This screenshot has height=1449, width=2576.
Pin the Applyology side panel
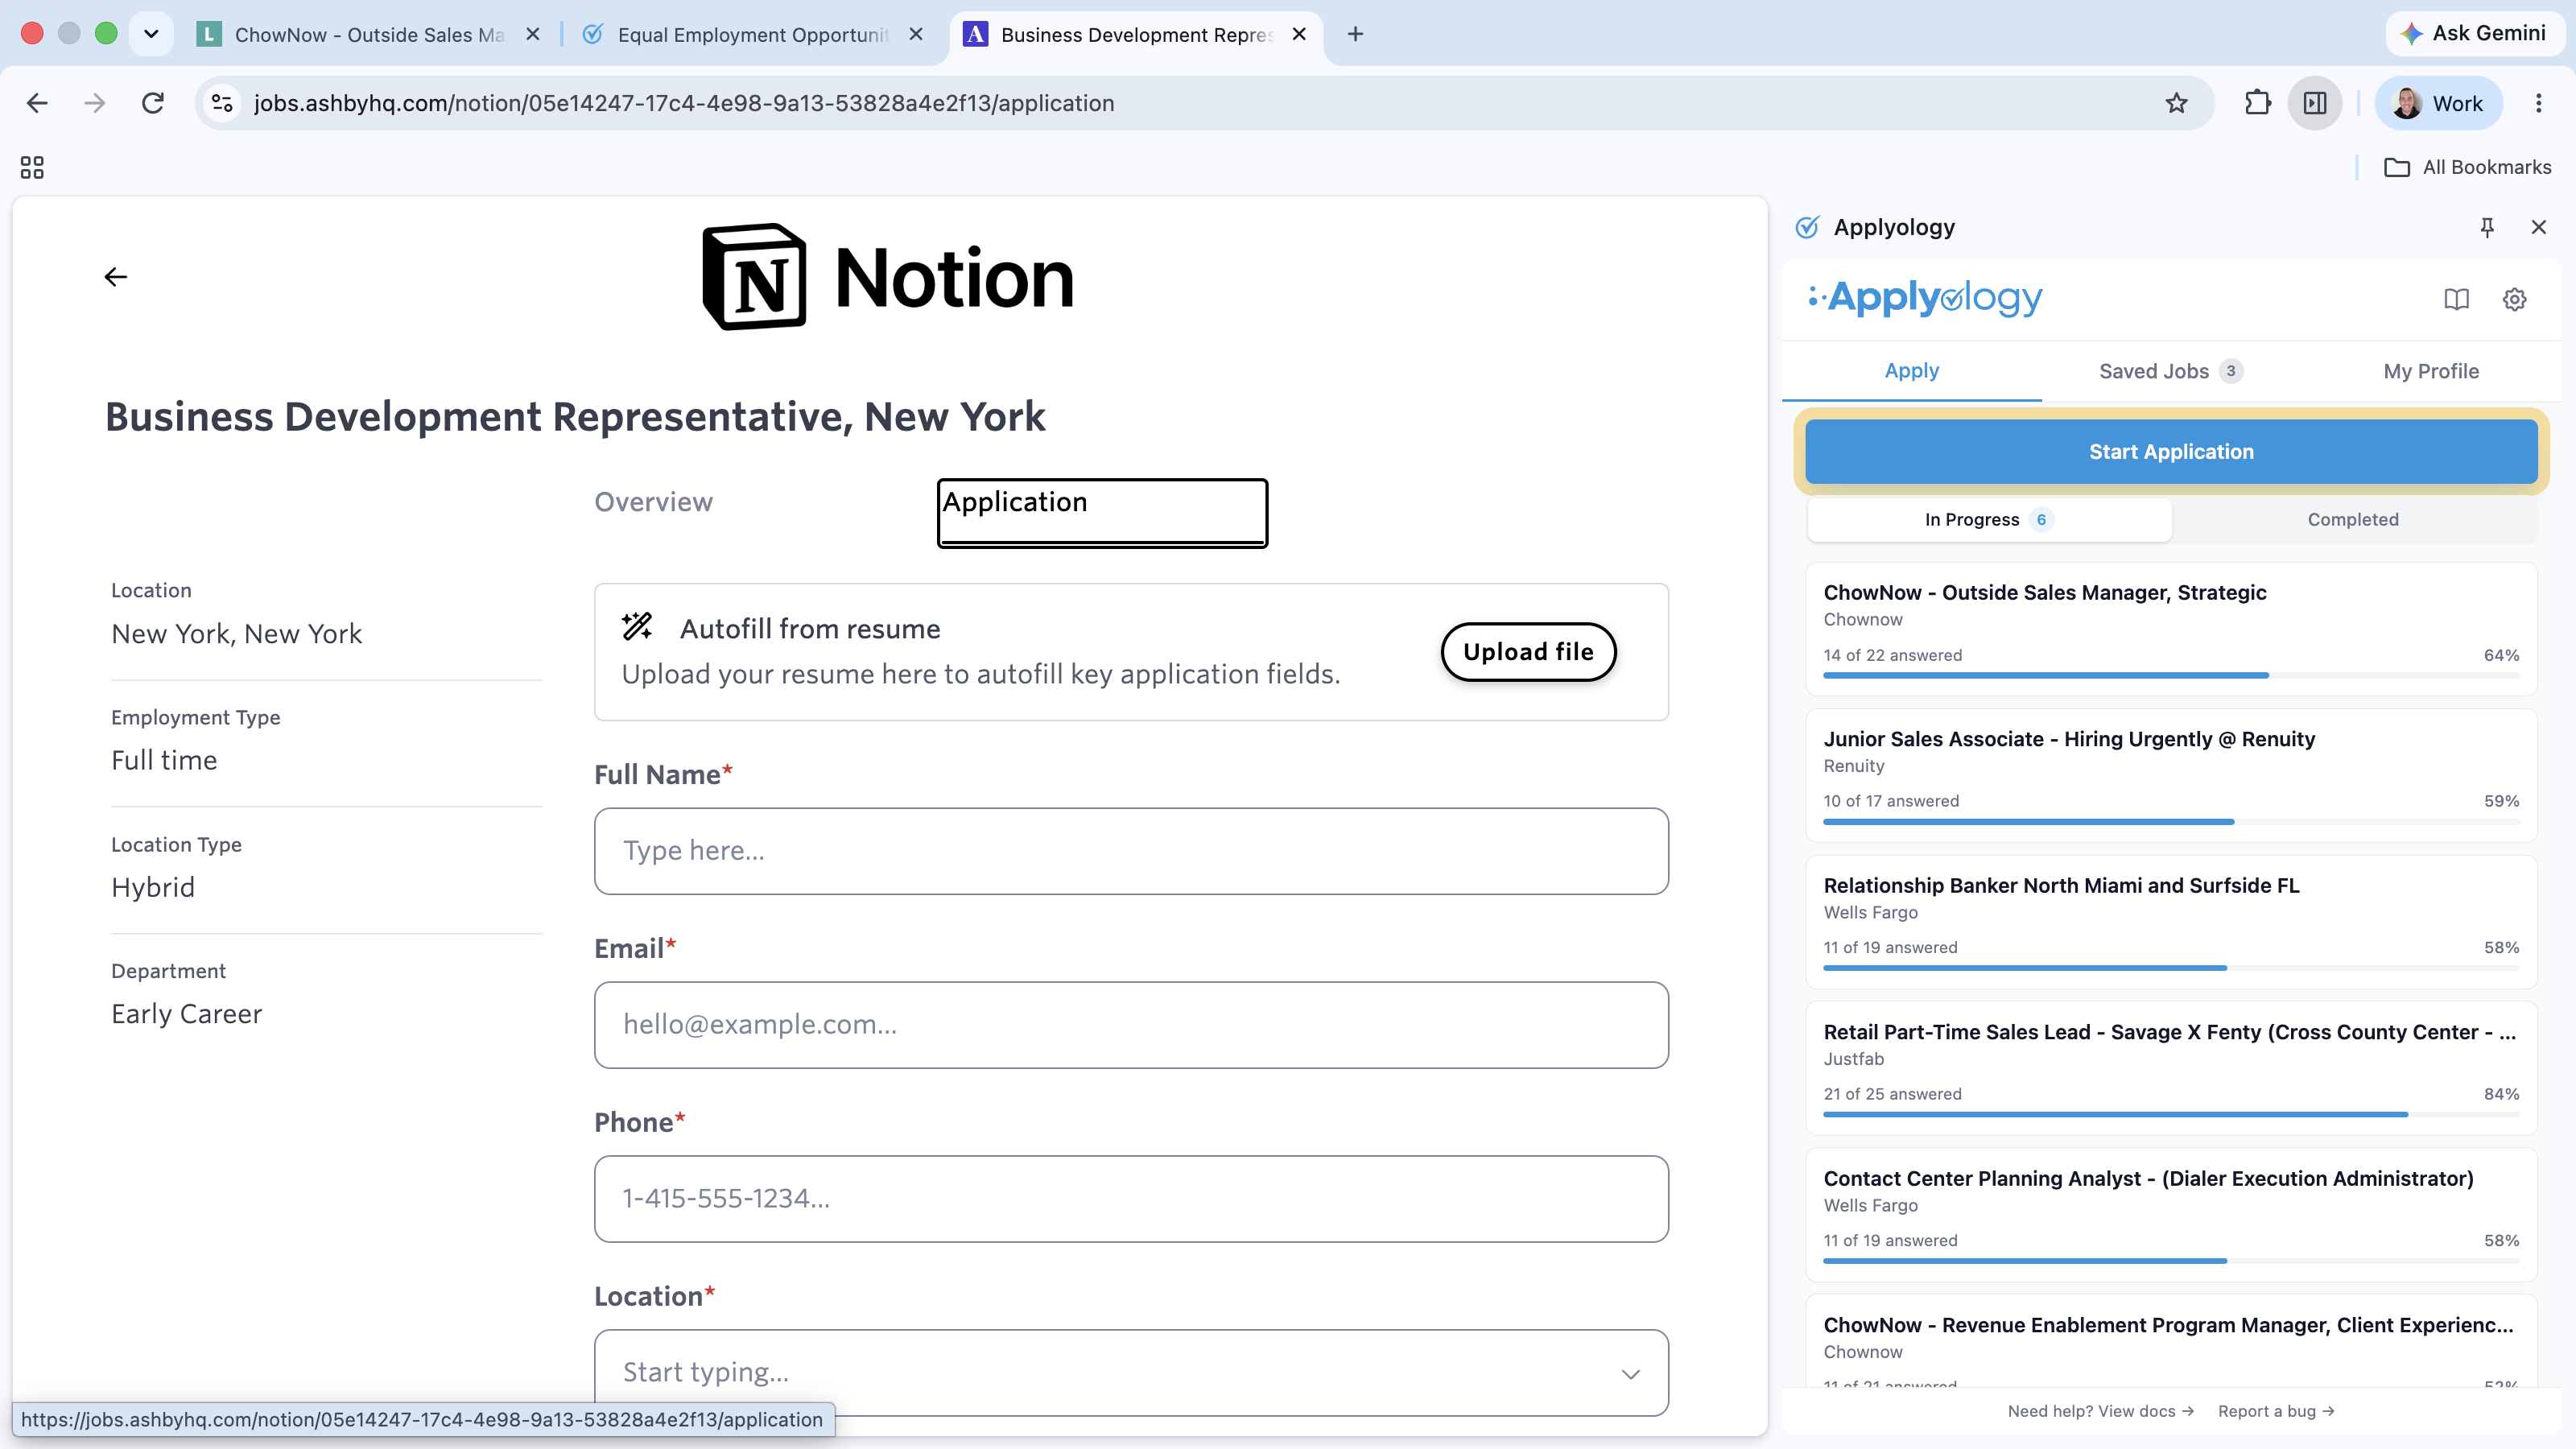coord(2487,227)
